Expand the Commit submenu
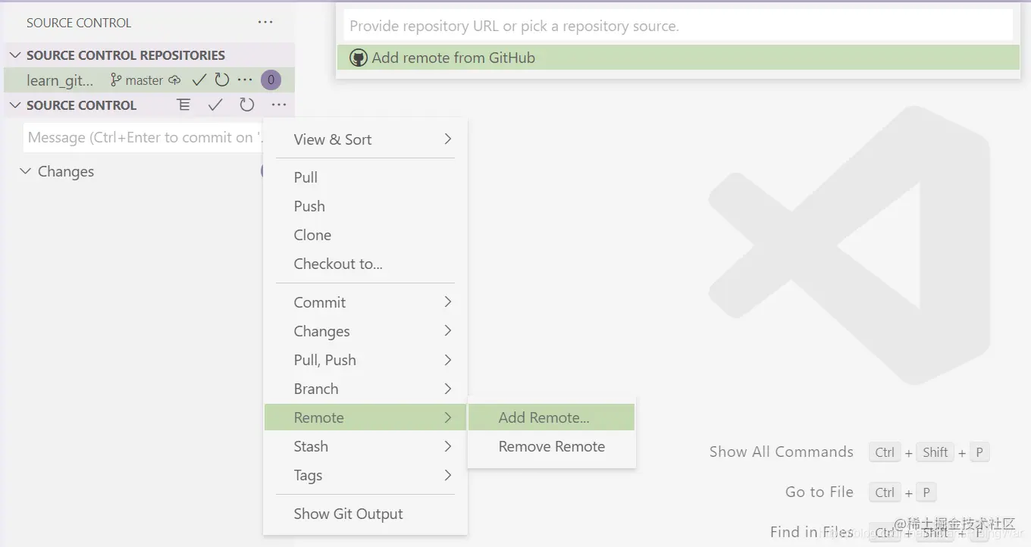The height and width of the screenshot is (547, 1031). tap(365, 302)
